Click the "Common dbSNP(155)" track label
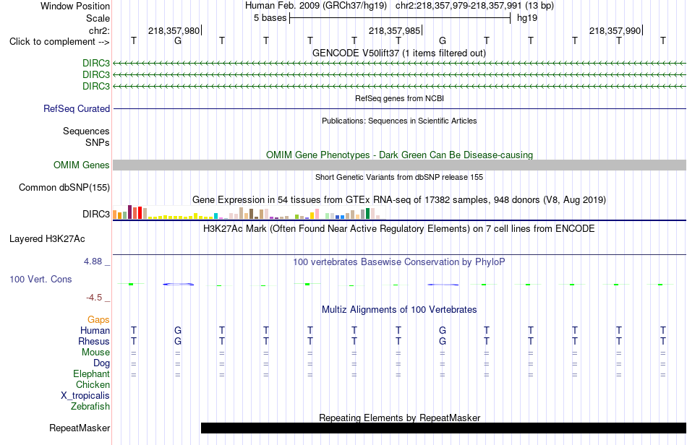 tap(64, 187)
